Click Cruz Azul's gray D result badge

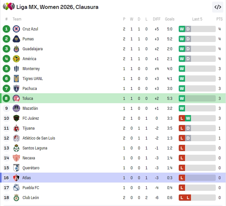click(x=188, y=29)
